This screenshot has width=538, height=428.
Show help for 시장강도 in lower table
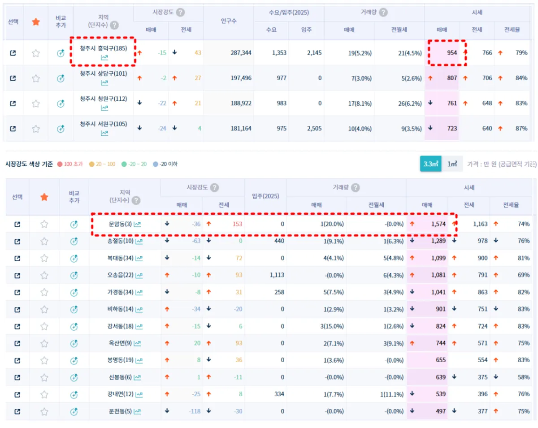pyautogui.click(x=214, y=187)
